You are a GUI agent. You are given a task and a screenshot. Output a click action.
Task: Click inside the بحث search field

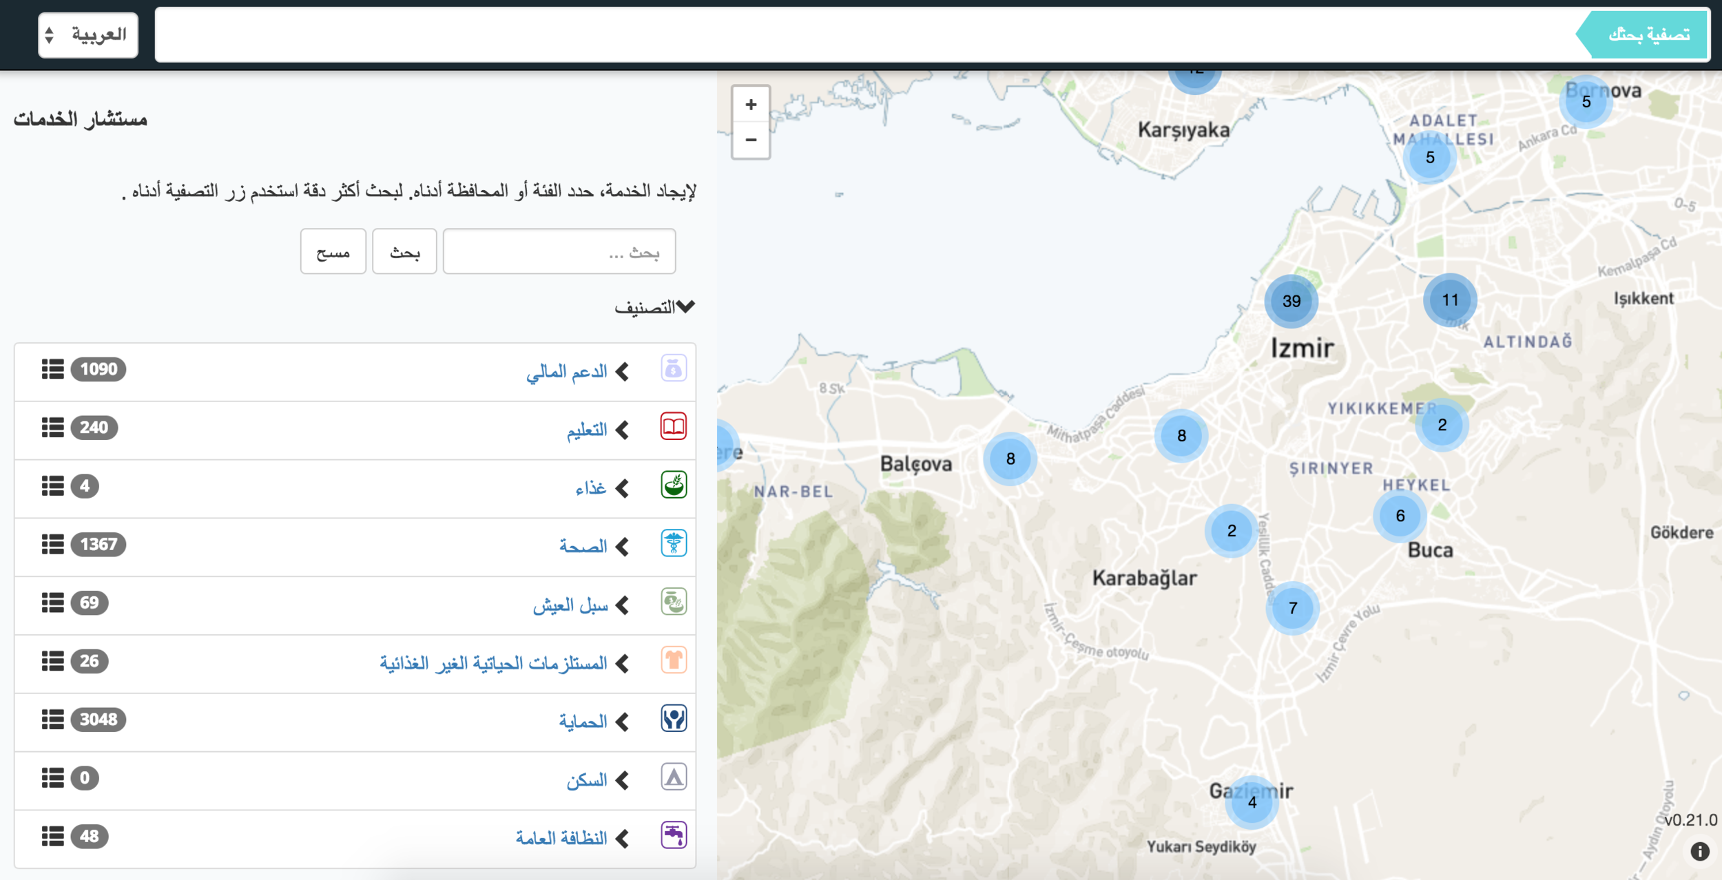[559, 252]
